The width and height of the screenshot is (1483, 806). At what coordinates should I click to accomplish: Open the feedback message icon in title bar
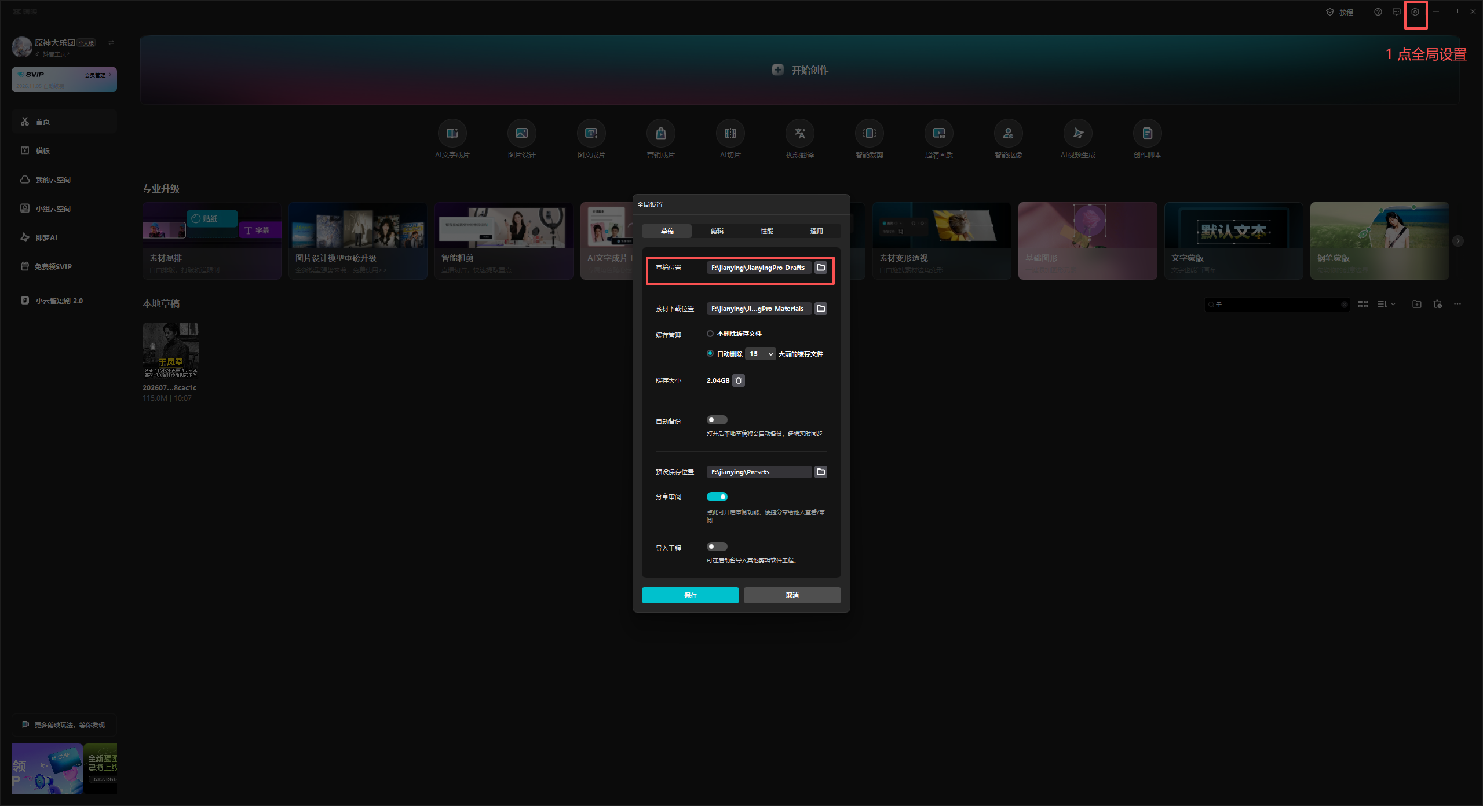[1397, 12]
